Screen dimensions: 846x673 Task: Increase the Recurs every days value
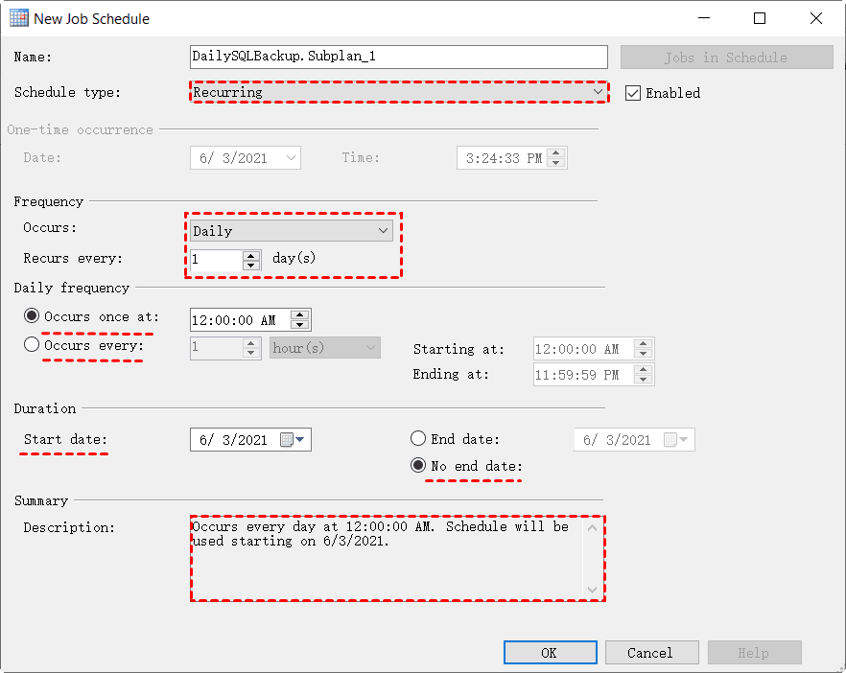251,255
